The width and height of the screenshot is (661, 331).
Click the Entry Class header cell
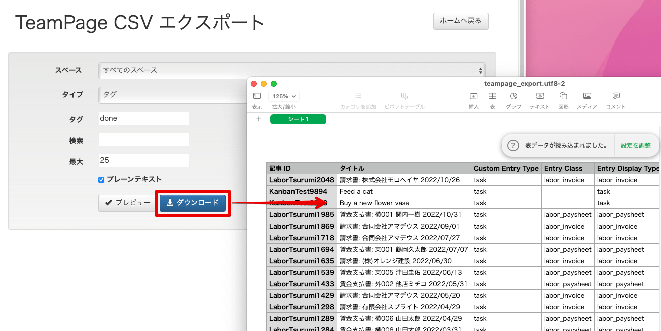click(x=567, y=168)
